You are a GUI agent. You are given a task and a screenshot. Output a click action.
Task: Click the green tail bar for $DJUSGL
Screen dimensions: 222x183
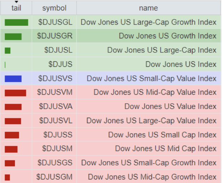pos(16,23)
